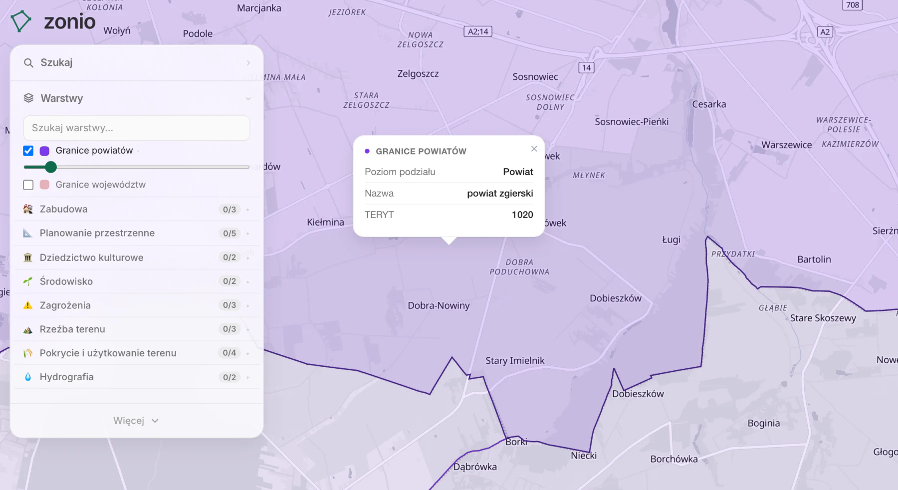Expand the Hydrografia group arrow
Viewport: 898px width, 490px height.
pos(248,377)
